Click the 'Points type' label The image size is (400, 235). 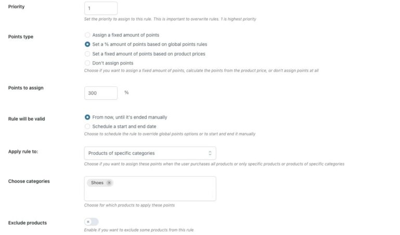(x=21, y=36)
